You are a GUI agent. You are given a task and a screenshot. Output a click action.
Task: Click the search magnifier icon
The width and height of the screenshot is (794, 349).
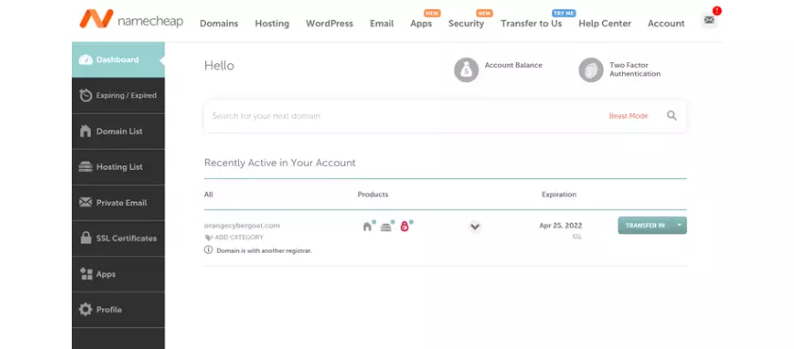point(671,116)
